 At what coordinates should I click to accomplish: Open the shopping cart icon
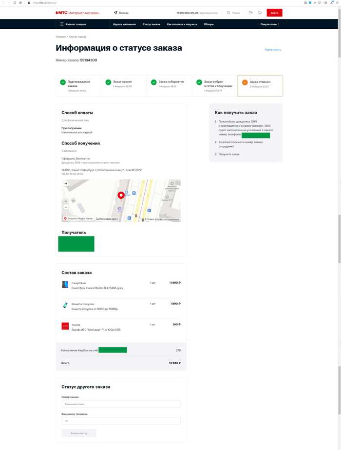(x=259, y=13)
